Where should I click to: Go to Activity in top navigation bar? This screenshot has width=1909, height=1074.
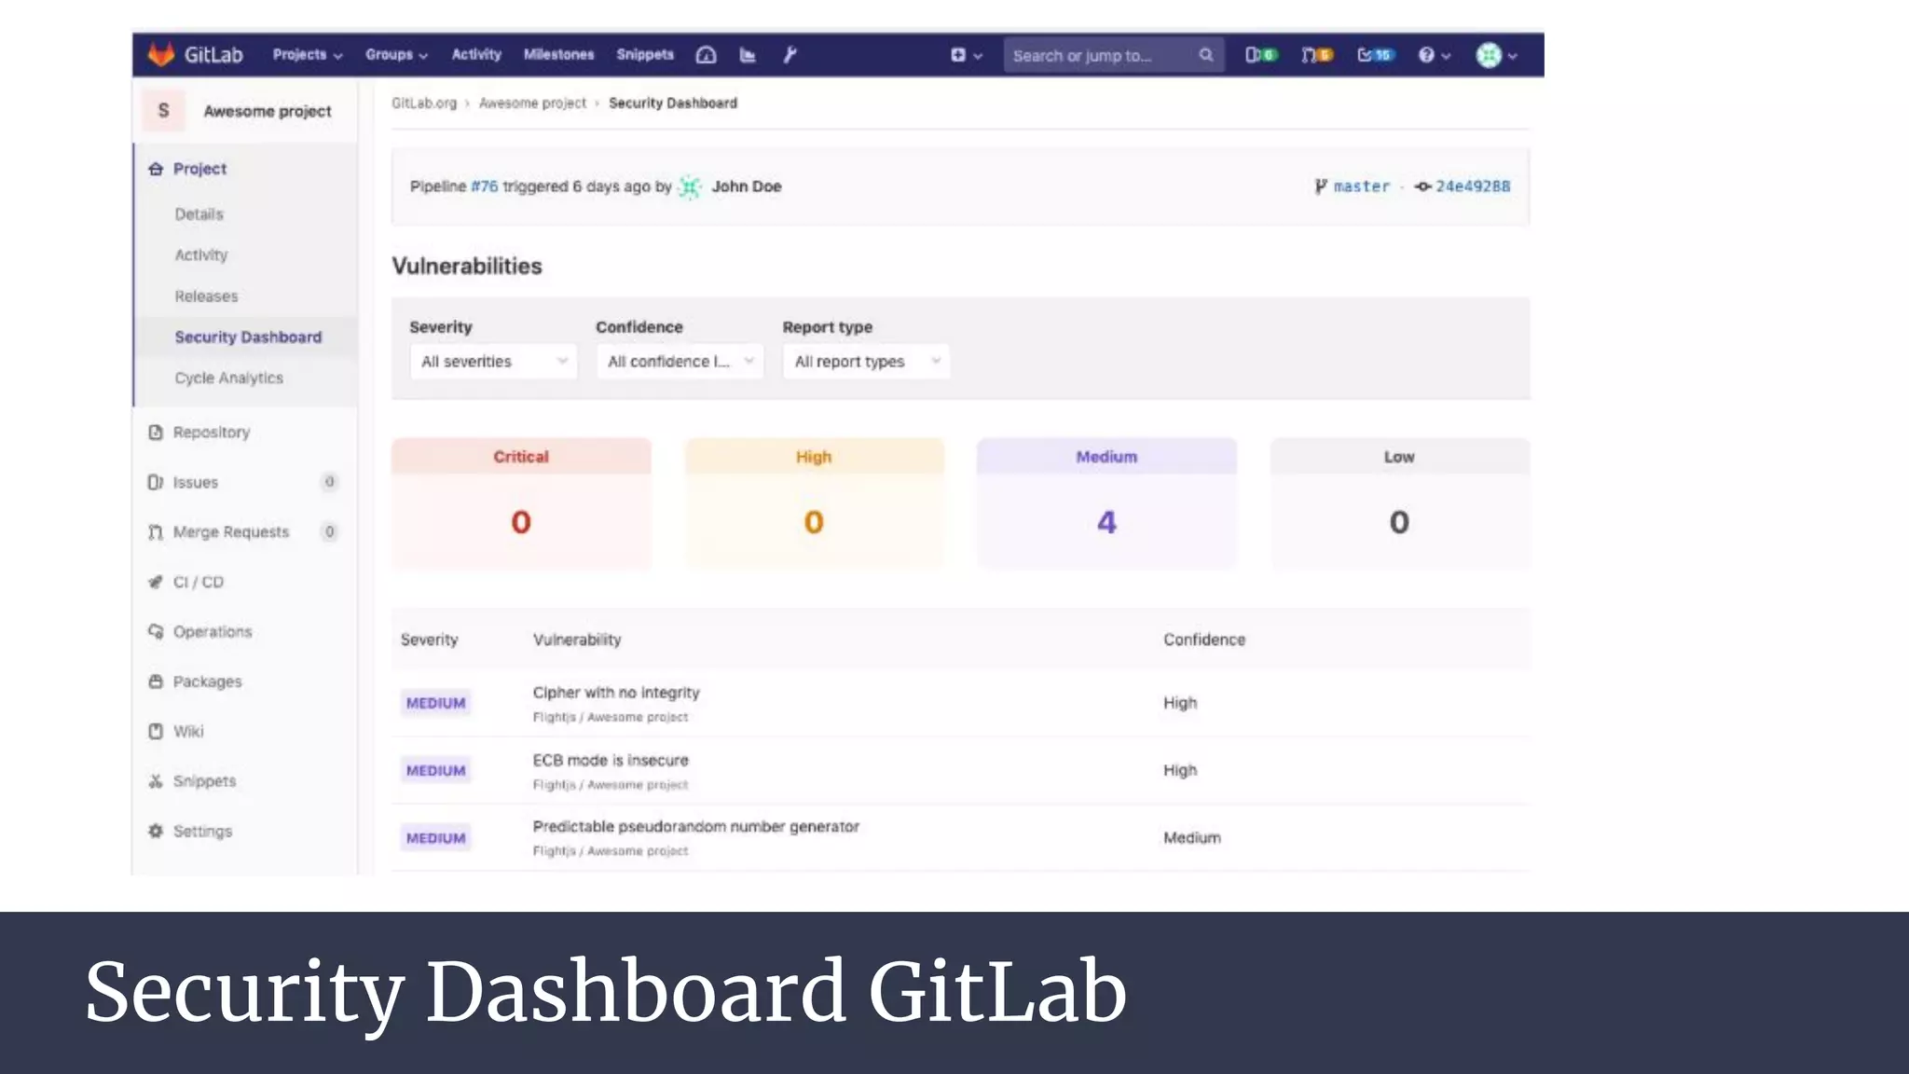point(476,55)
